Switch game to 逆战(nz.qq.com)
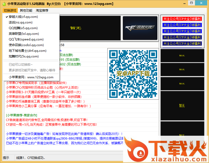The image size is (209, 163). click(x=31, y=22)
